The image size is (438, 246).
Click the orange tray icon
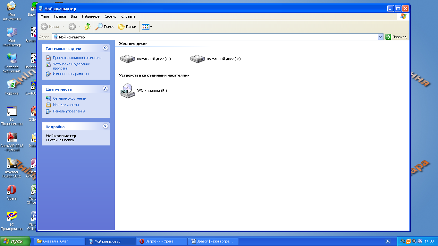click(x=409, y=241)
